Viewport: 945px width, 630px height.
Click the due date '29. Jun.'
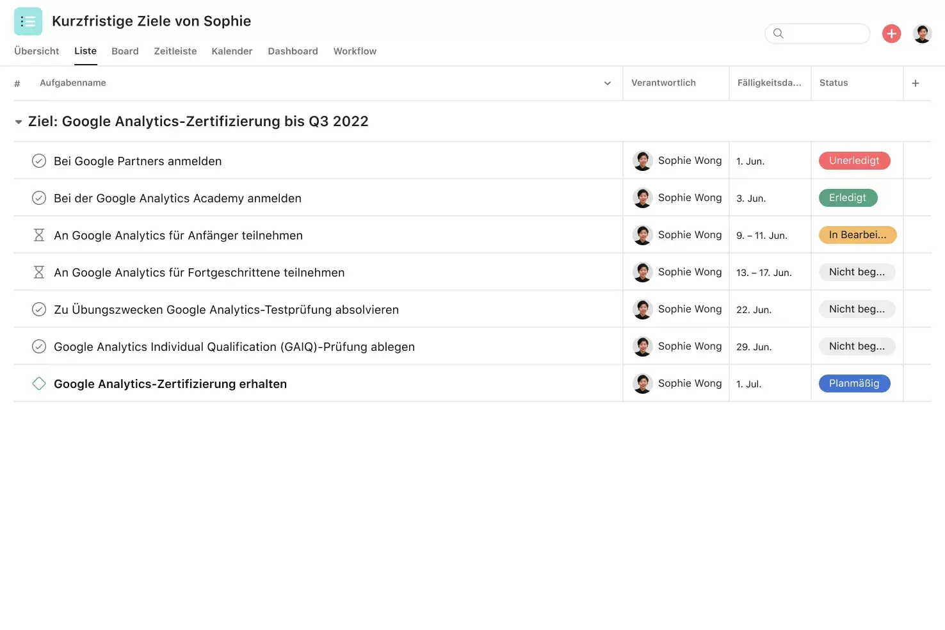754,347
